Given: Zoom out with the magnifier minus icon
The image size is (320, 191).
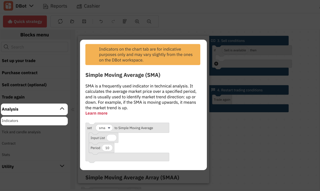Looking at the screenshot, I should (x=149, y=21).
